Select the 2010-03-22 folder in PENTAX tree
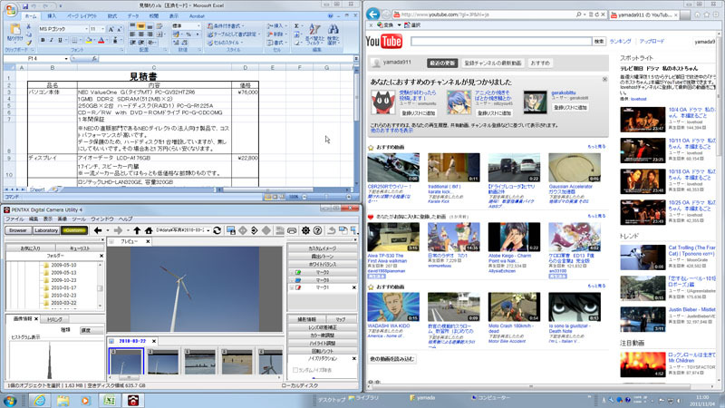 pyautogui.click(x=63, y=304)
